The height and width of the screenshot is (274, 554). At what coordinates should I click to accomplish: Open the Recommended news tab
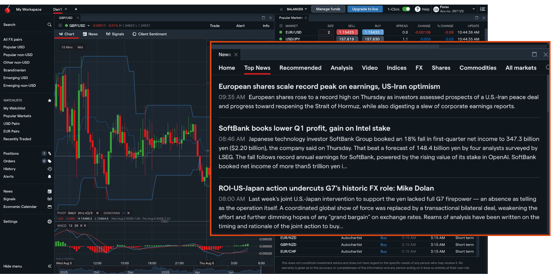(x=300, y=68)
